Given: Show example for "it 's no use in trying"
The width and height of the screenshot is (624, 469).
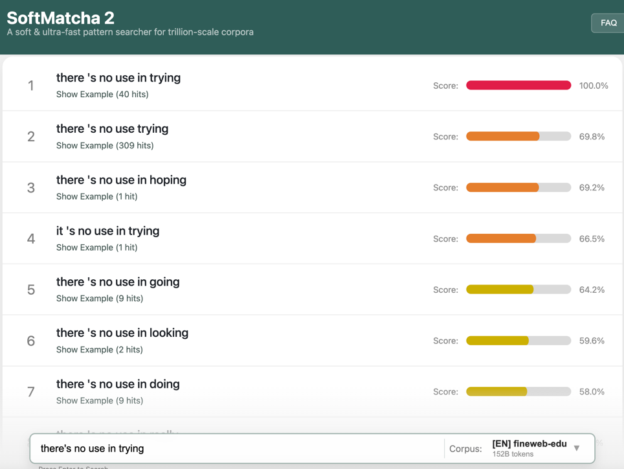Looking at the screenshot, I should point(96,247).
